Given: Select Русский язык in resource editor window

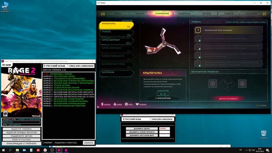Looking at the screenshot, I should click(x=132, y=119).
